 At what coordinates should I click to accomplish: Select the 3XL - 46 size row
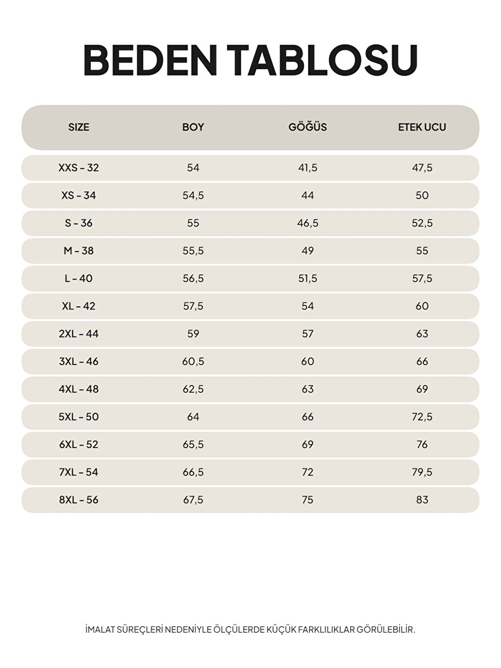pos(250,362)
